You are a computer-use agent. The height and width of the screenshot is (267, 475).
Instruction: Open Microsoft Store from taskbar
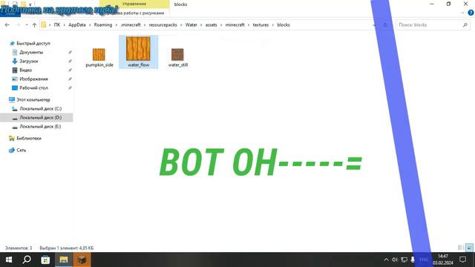tap(45, 260)
